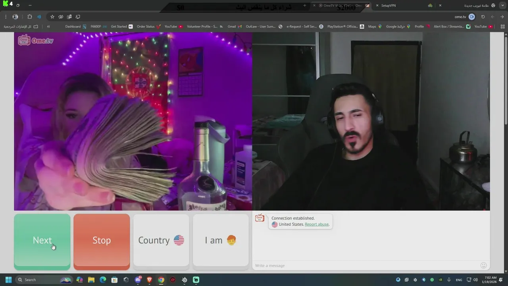Open Microsoft Edge from the taskbar
508x286 pixels.
(x=103, y=280)
